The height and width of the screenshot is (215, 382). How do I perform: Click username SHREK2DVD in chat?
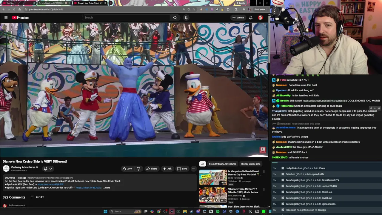(280, 158)
